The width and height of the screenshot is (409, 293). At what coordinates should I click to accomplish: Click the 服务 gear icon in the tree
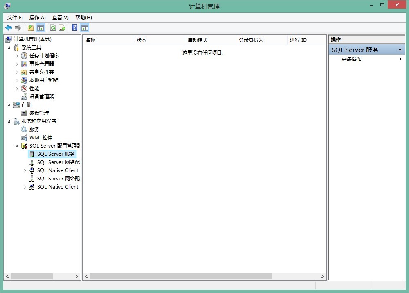(x=24, y=129)
